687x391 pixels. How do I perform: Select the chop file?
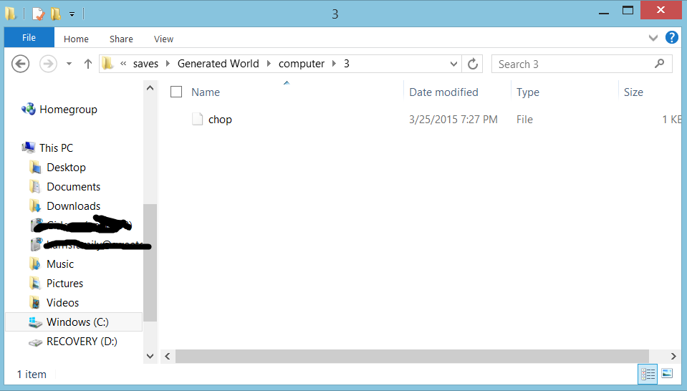tap(220, 120)
